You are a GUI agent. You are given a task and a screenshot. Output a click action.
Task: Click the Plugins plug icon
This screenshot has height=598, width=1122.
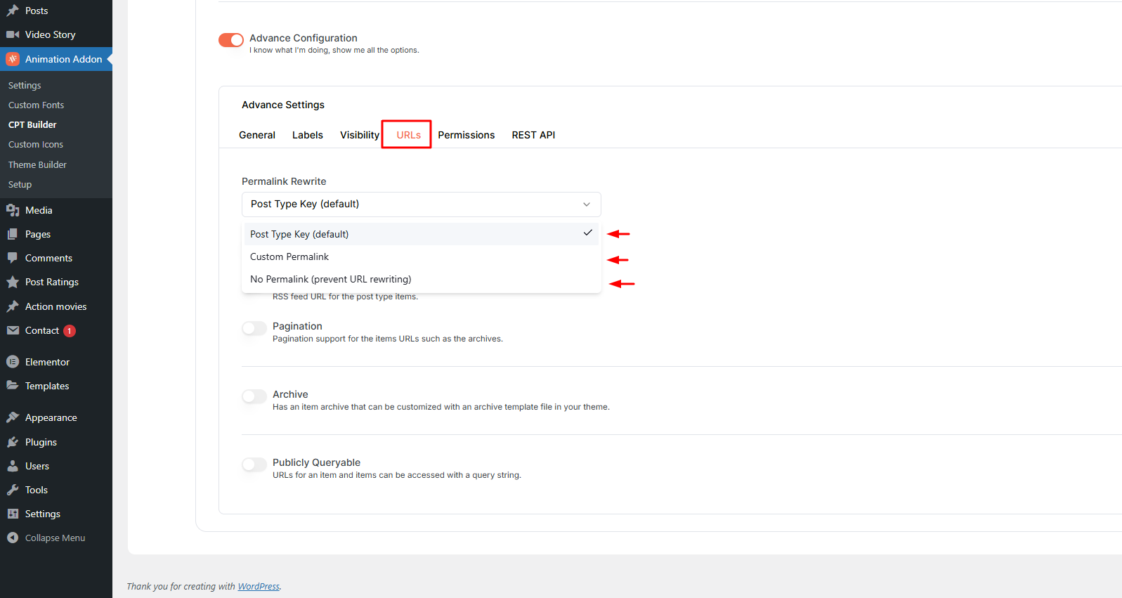(x=13, y=442)
